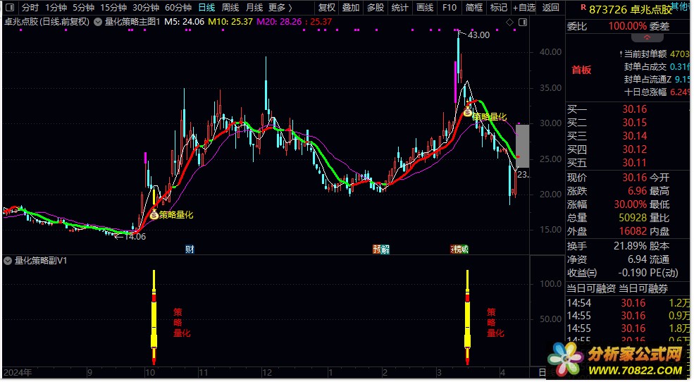Click the 首板 label in the quote panel
The height and width of the screenshot is (382, 694).
[x=581, y=70]
